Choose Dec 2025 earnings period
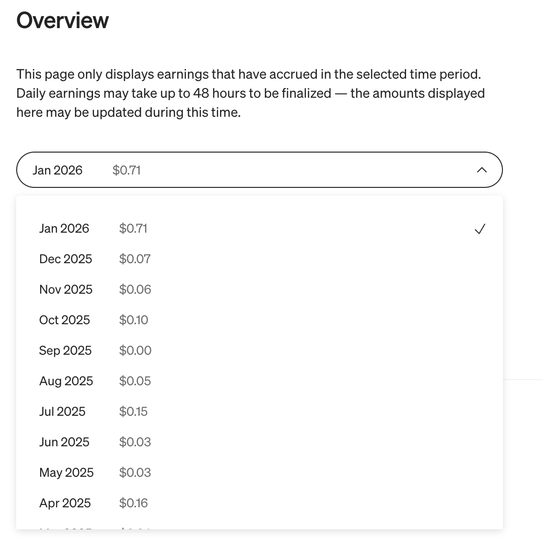Image resolution: width=543 pixels, height=555 pixels. [65, 259]
